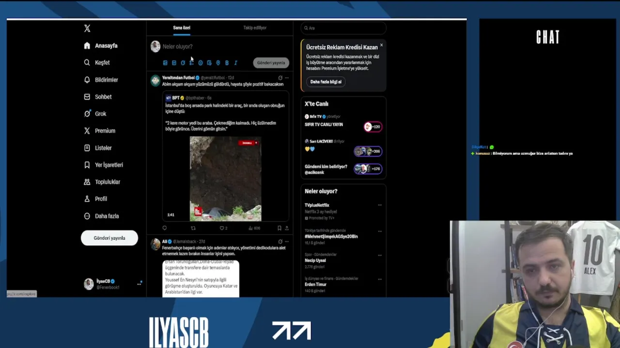Click the X logo in the sidebar
This screenshot has width=620, height=348.
tap(87, 29)
